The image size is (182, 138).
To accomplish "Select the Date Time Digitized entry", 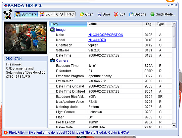I will click(70, 91).
